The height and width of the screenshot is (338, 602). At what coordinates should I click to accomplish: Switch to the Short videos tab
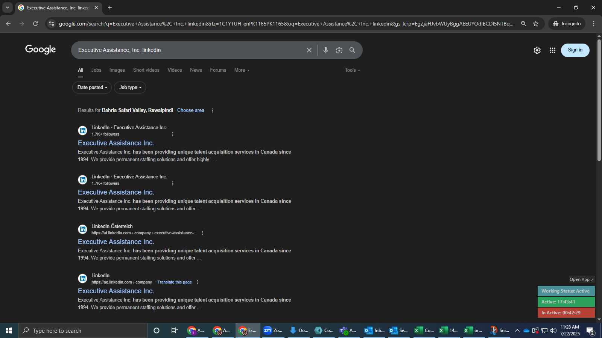[146, 70]
